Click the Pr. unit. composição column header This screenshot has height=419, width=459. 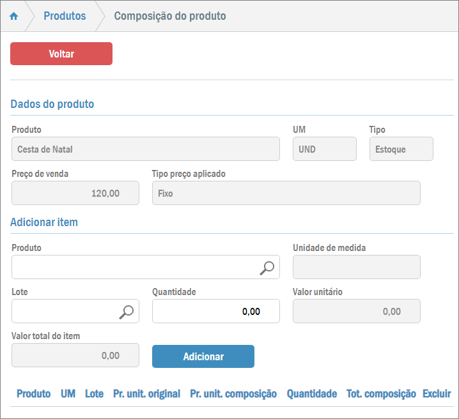(x=233, y=393)
